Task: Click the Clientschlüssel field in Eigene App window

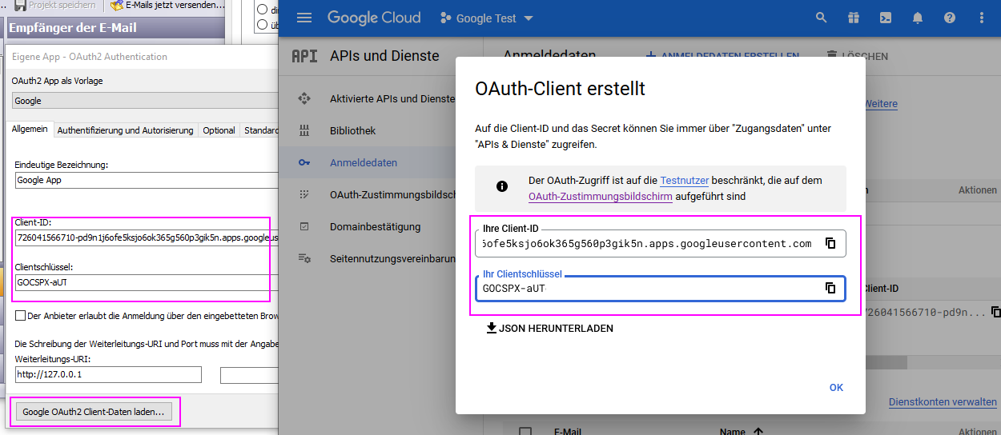Action: click(147, 281)
